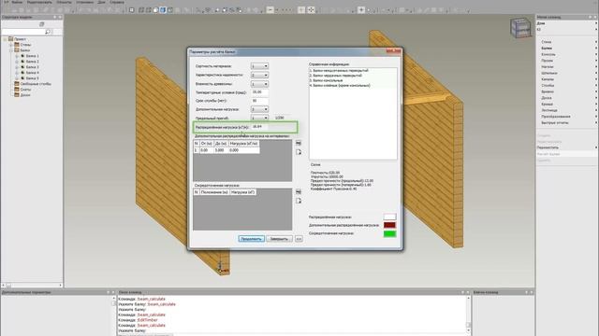The width and height of the screenshot is (599, 336).
Task: Click the service life input field
Action: pyautogui.click(x=259, y=101)
